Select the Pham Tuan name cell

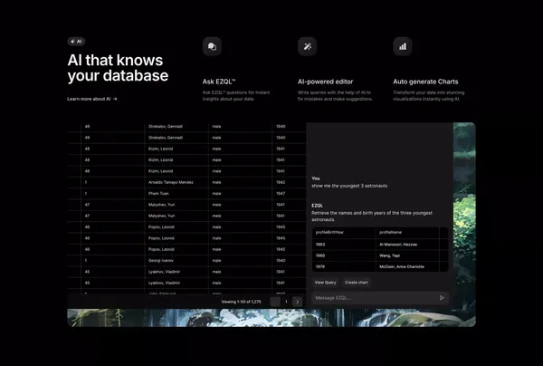tap(176, 193)
